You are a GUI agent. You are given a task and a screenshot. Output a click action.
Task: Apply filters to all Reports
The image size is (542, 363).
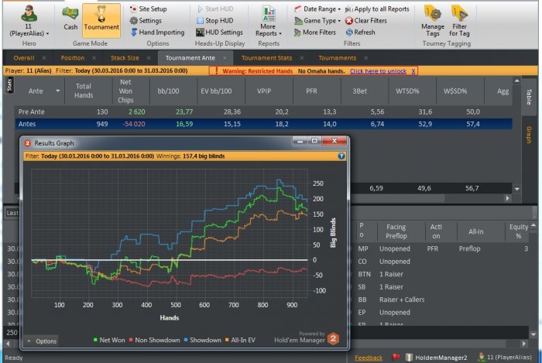[x=377, y=9]
